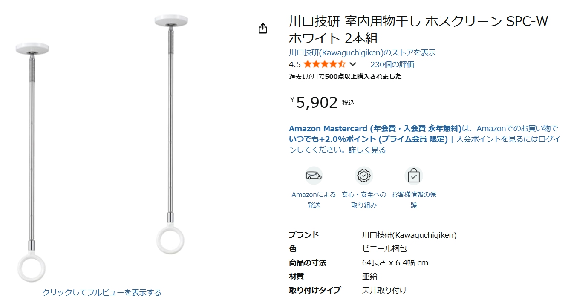Viewport: 568px width, 300px height.
Task: Expand the rating breakdown chevron
Action: click(x=353, y=65)
